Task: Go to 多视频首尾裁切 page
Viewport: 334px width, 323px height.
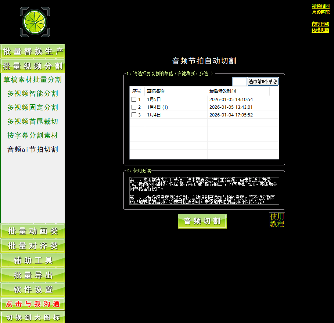Action: [x=33, y=122]
